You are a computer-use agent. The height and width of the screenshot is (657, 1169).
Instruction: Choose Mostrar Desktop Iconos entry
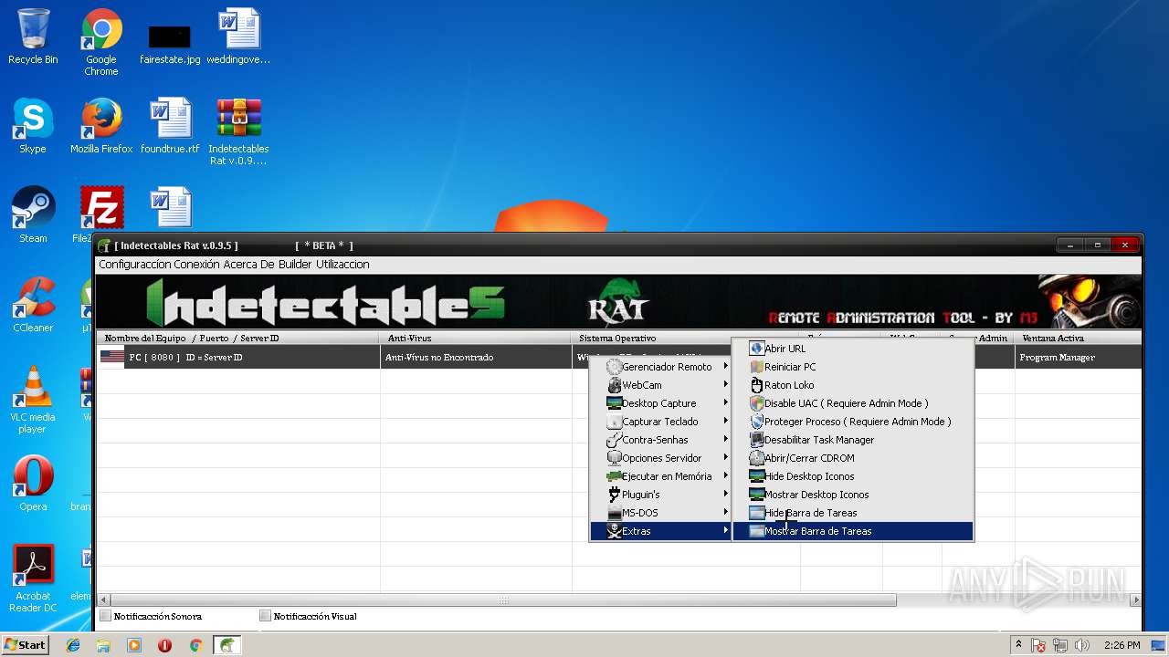click(x=852, y=495)
